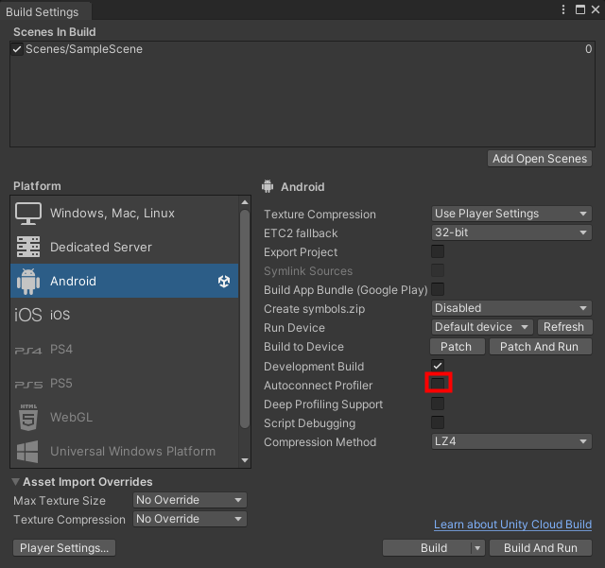Click Patch And Run button
605x568 pixels.
pyautogui.click(x=540, y=347)
